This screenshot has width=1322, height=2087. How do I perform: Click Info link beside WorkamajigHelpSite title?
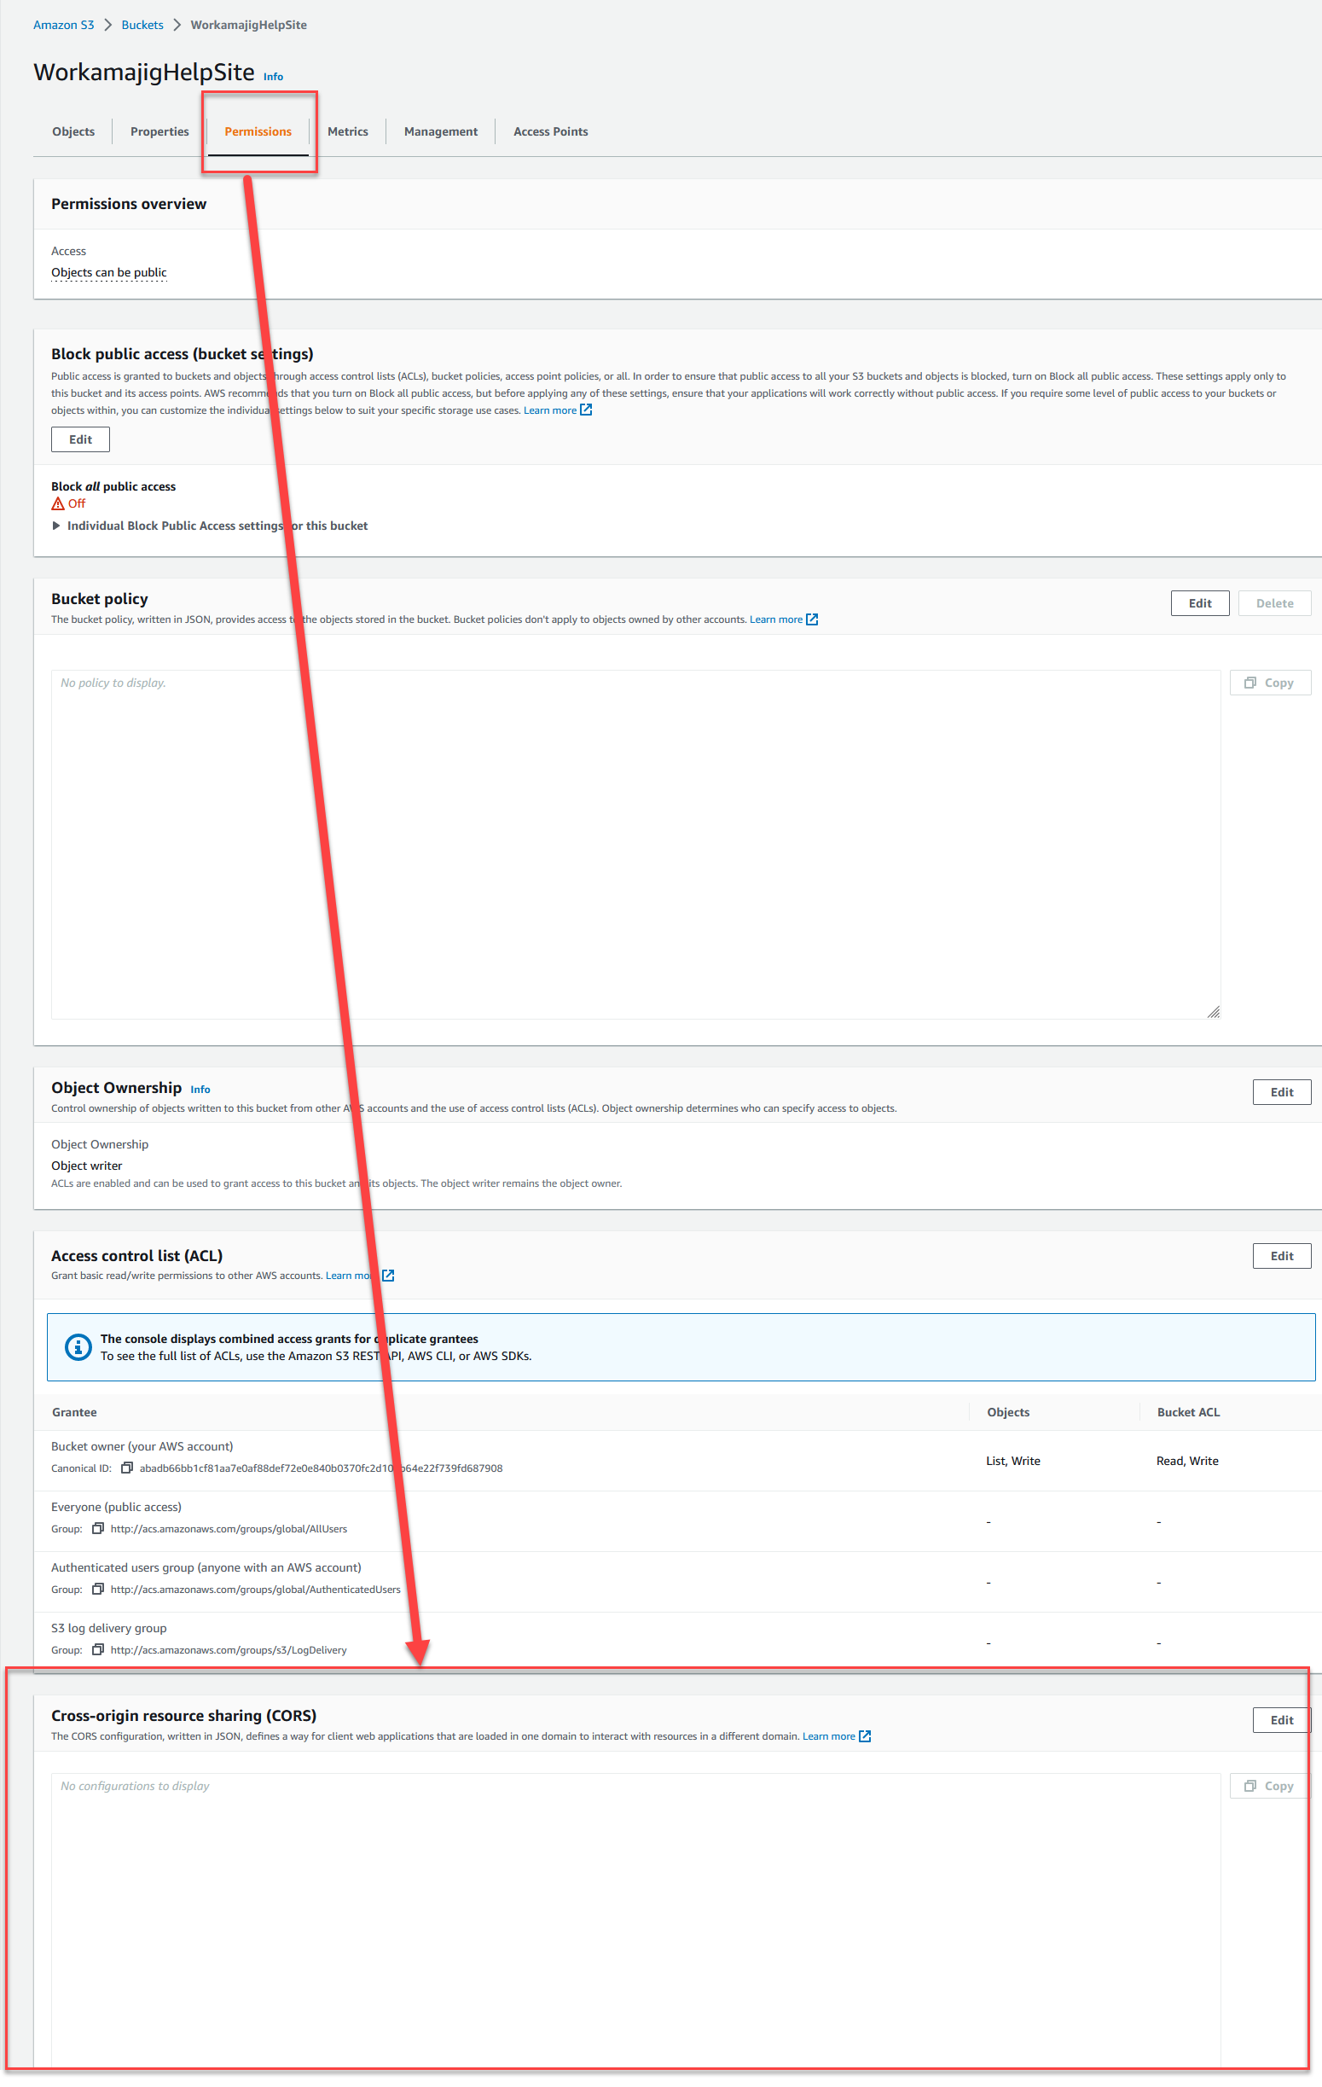(x=273, y=76)
